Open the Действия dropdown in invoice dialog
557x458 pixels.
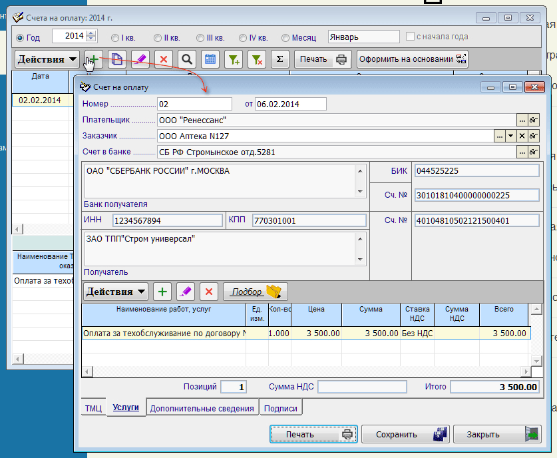(116, 292)
